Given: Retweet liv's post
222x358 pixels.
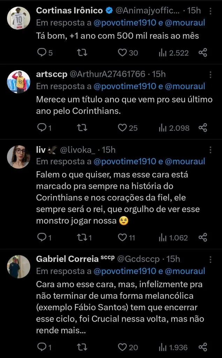Looking at the screenshot, I should [x=82, y=238].
